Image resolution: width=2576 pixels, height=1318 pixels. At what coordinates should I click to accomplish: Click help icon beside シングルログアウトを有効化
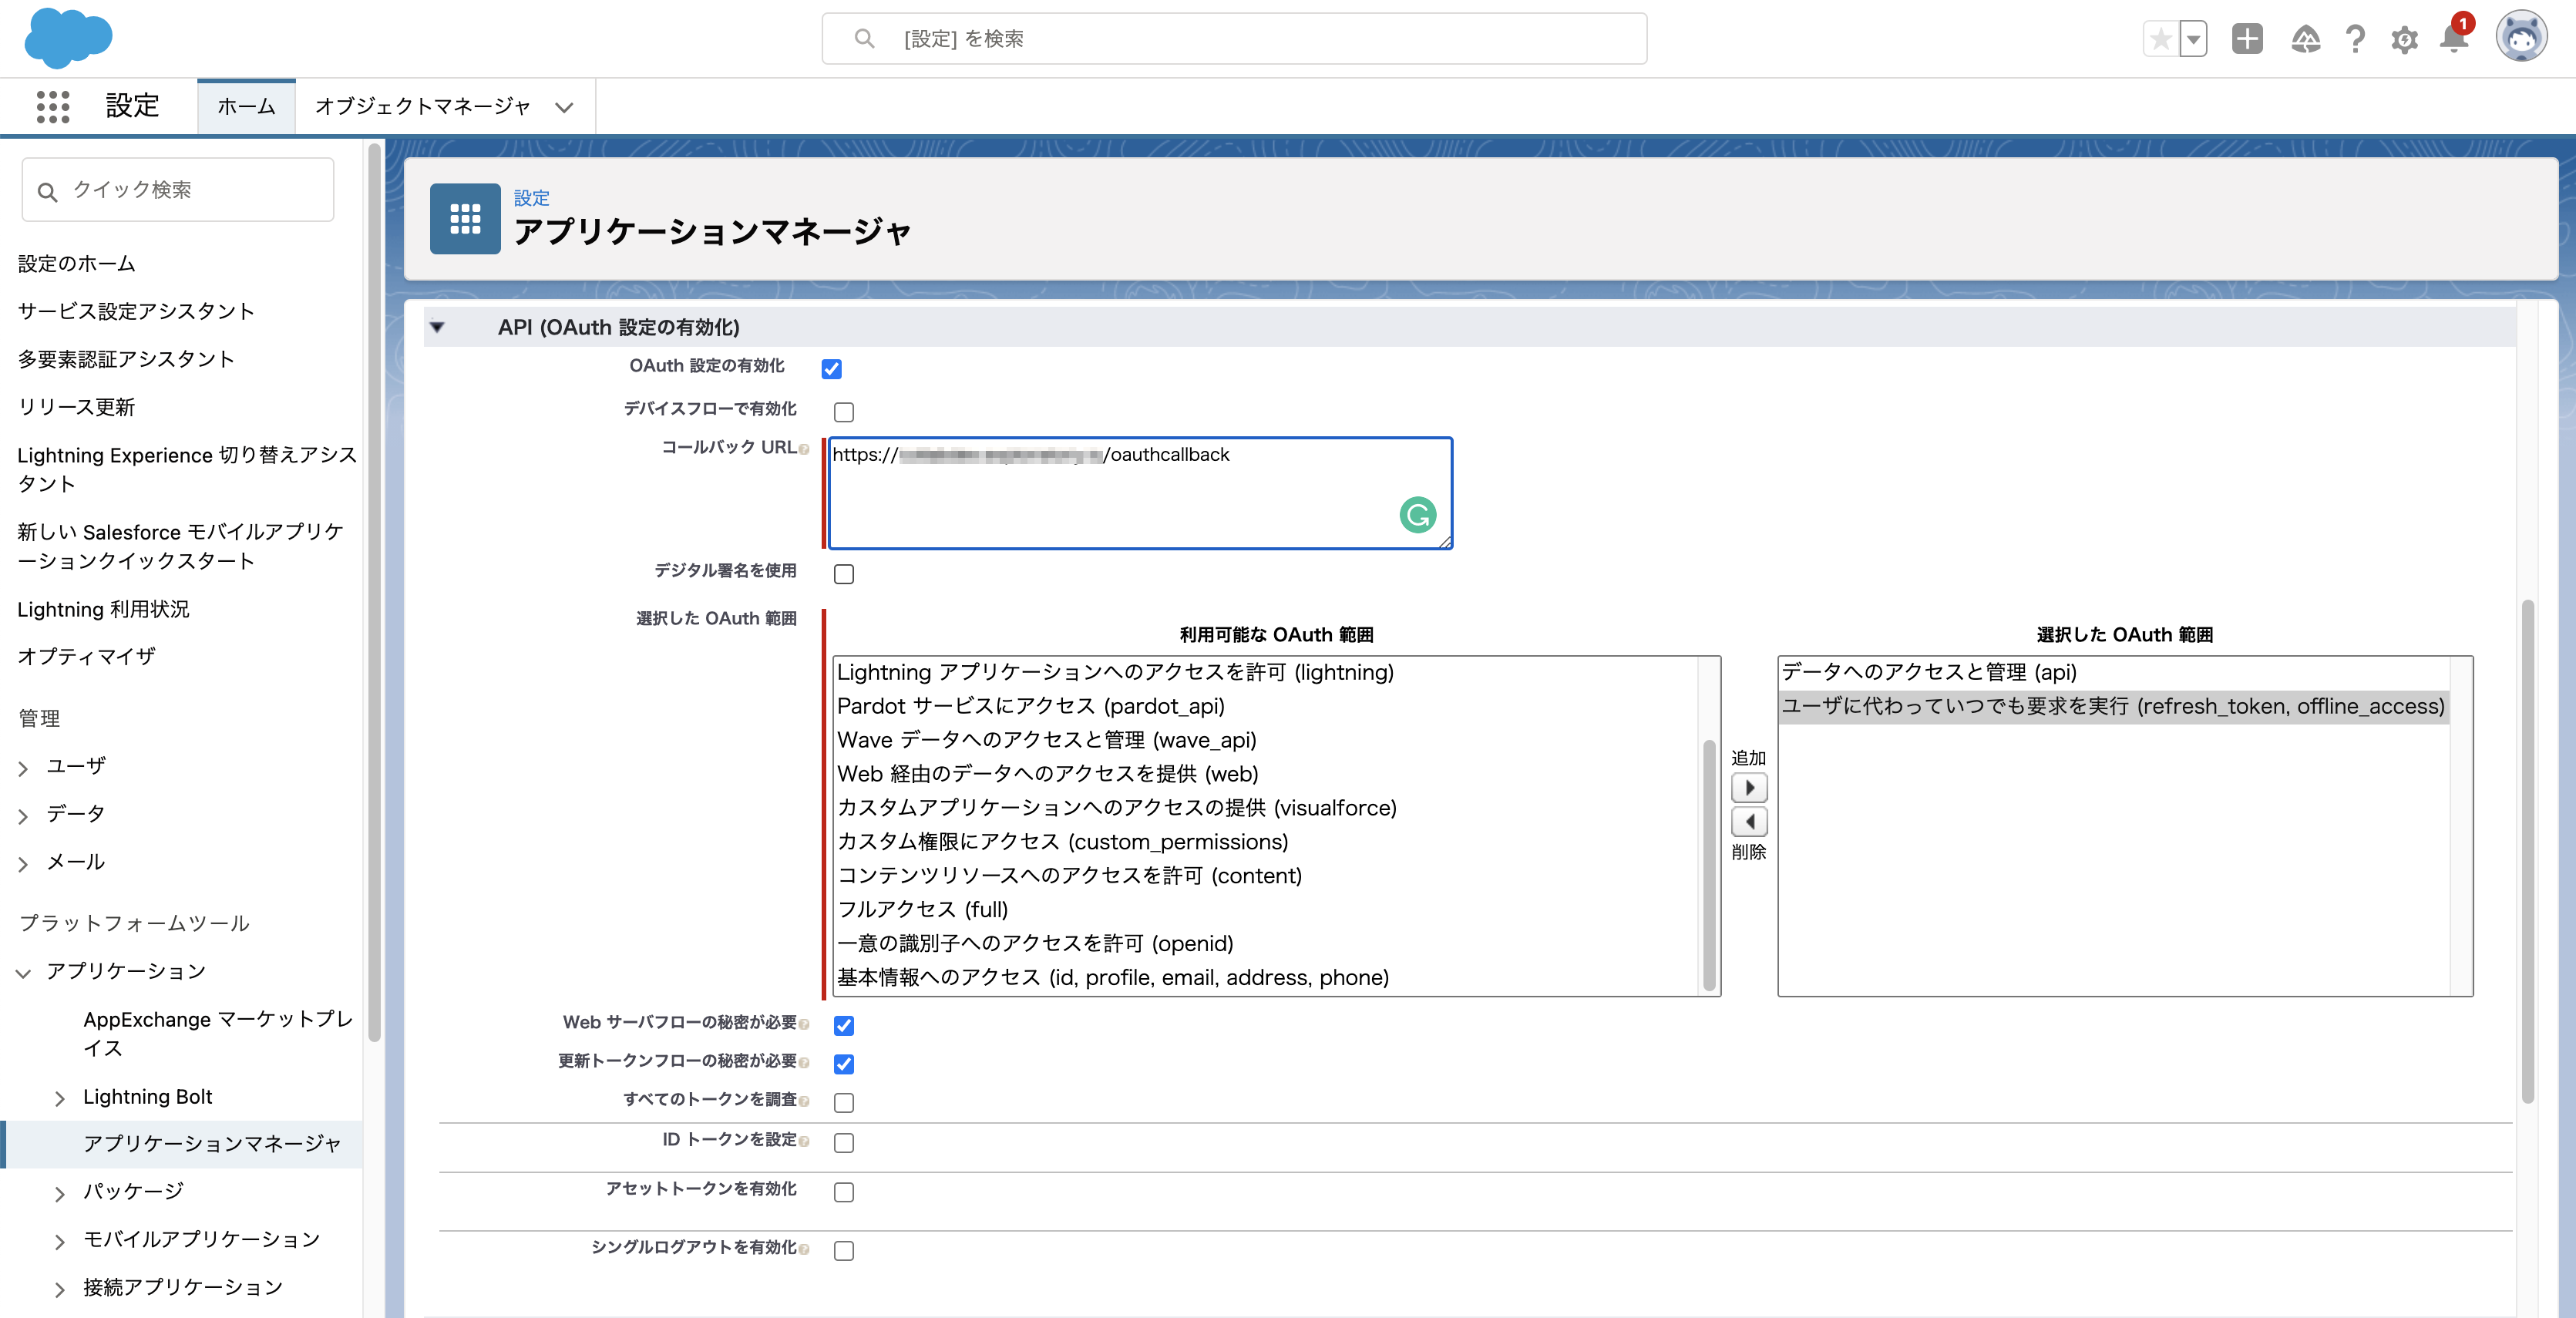804,1249
